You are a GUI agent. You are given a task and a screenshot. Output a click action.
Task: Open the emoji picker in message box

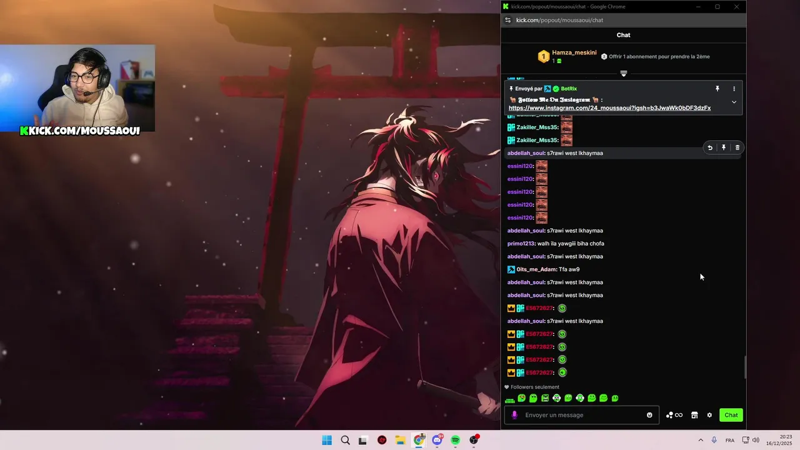pyautogui.click(x=649, y=415)
